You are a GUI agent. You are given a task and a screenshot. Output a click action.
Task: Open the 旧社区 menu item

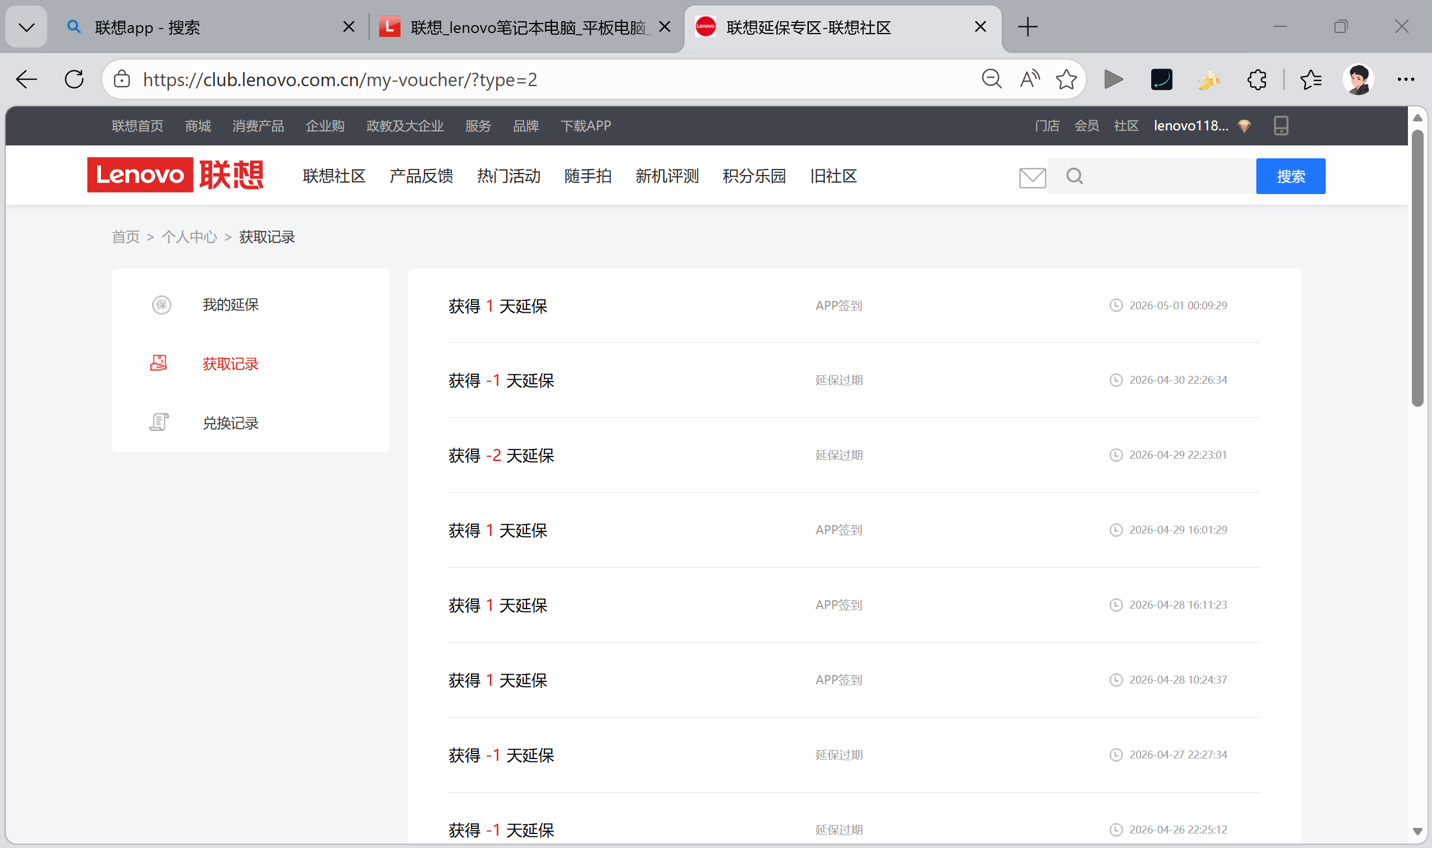click(x=833, y=176)
